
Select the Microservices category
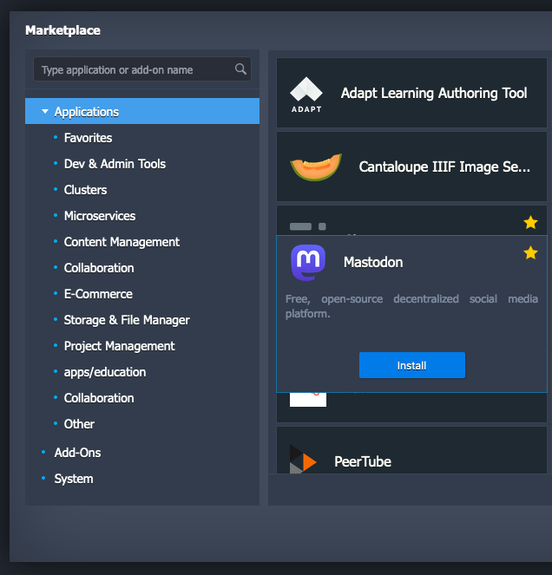[100, 216]
